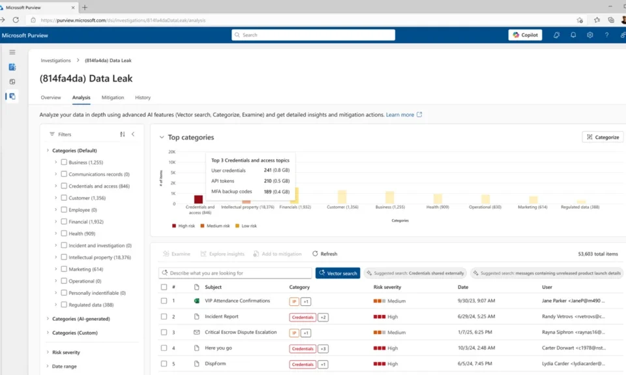This screenshot has width=626, height=375.
Task: Add page to browser favorites star
Action: click(580, 20)
